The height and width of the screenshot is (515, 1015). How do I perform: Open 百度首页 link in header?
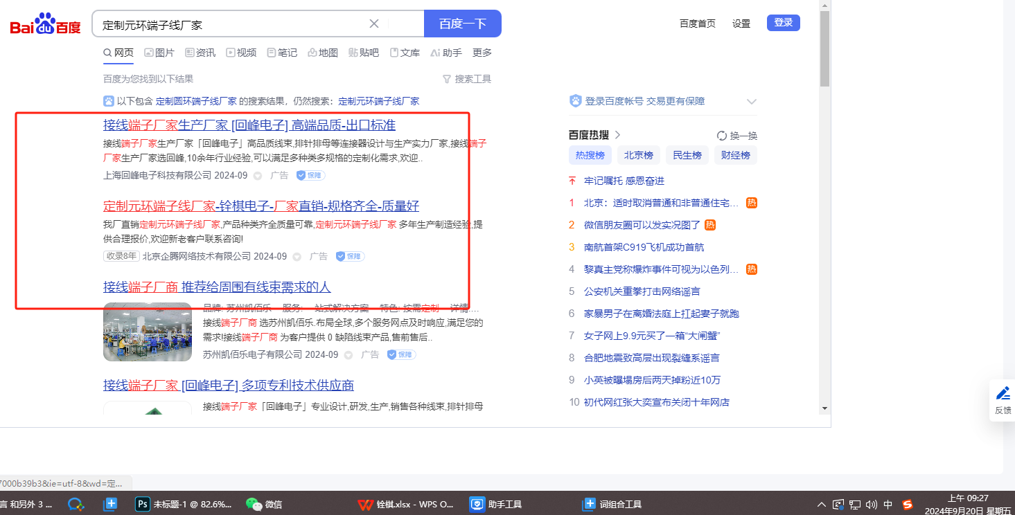698,24
